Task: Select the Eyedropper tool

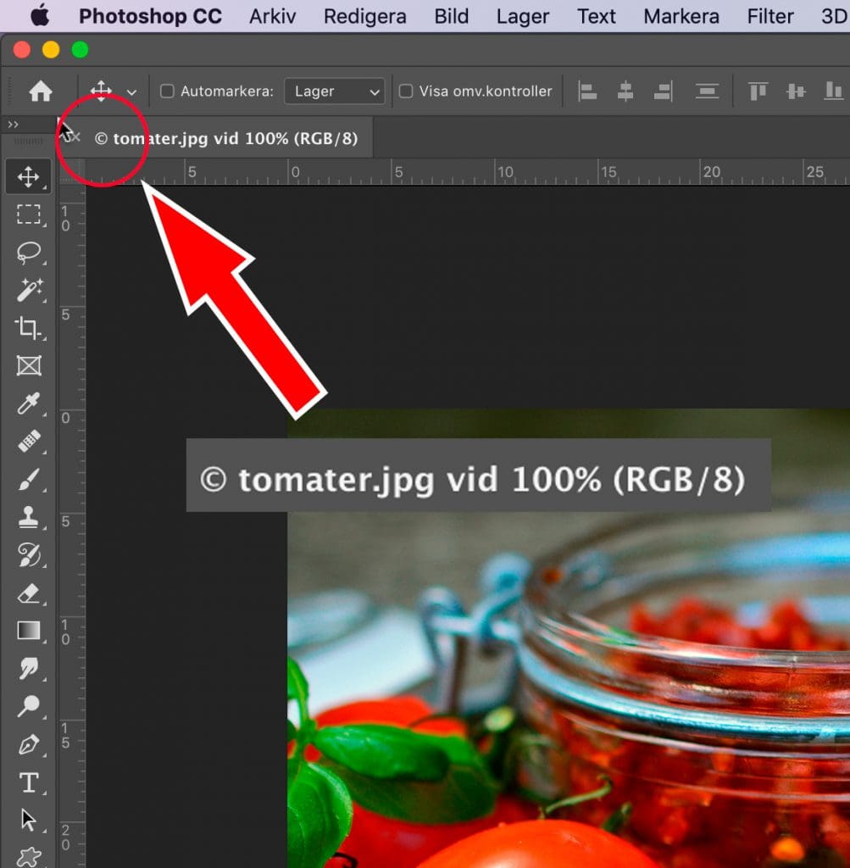Action: click(28, 403)
